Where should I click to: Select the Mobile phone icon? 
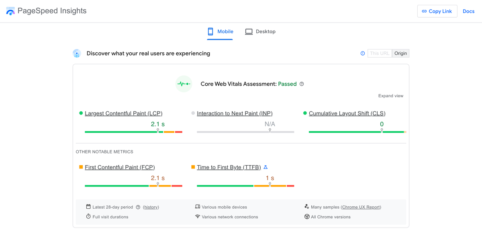coord(210,31)
